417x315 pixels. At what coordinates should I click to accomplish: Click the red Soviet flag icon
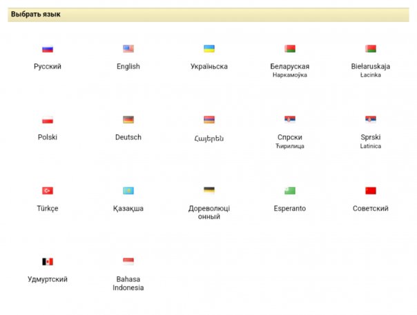pyautogui.click(x=371, y=190)
